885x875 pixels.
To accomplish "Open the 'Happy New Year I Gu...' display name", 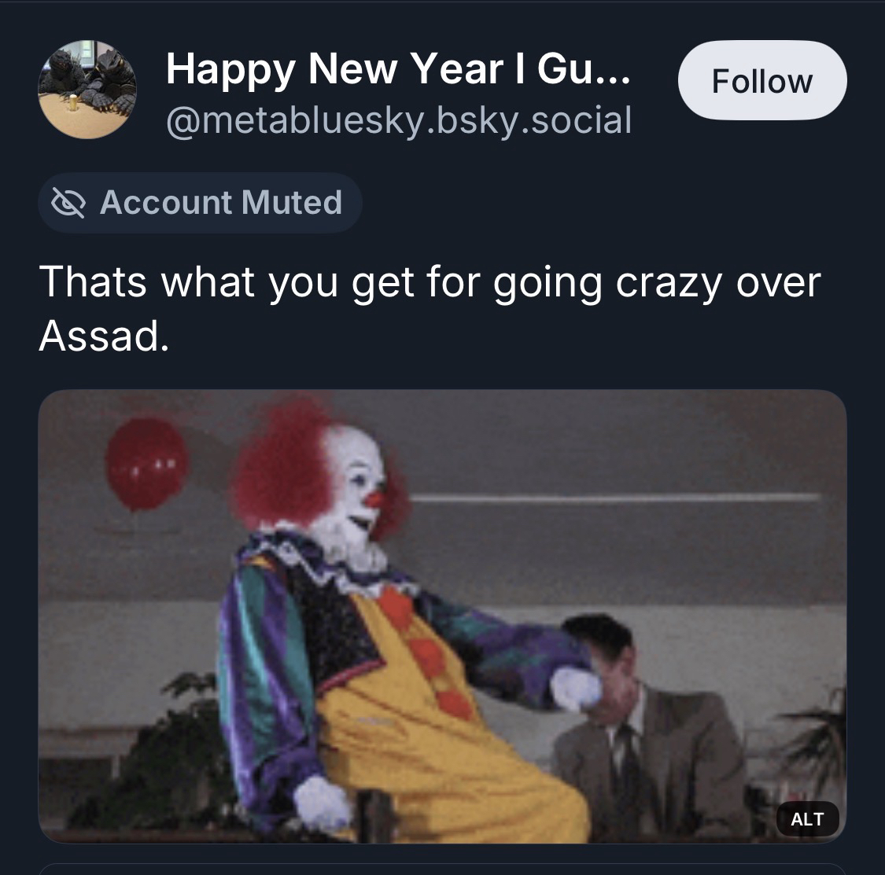I will [x=397, y=70].
